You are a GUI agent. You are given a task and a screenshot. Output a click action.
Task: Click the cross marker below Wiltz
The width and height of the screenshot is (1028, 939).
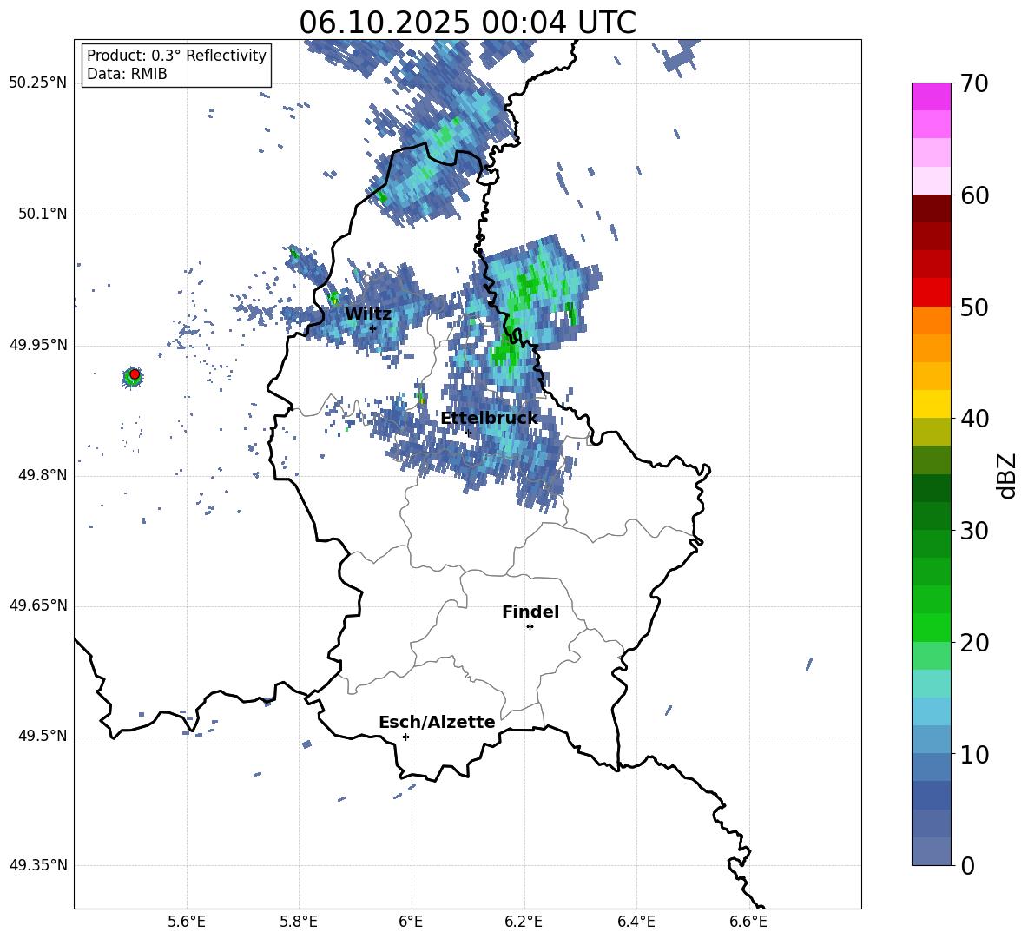(x=372, y=328)
